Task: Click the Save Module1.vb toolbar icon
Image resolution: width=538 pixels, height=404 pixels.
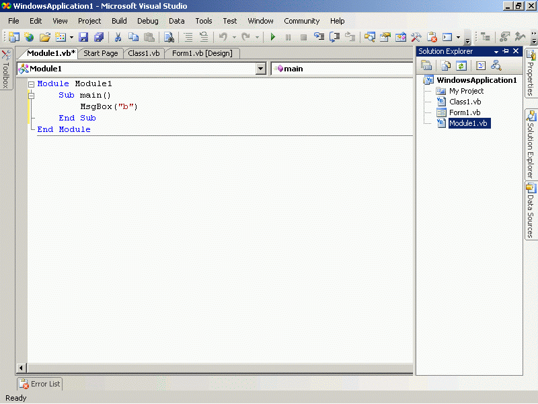Action: 84,37
